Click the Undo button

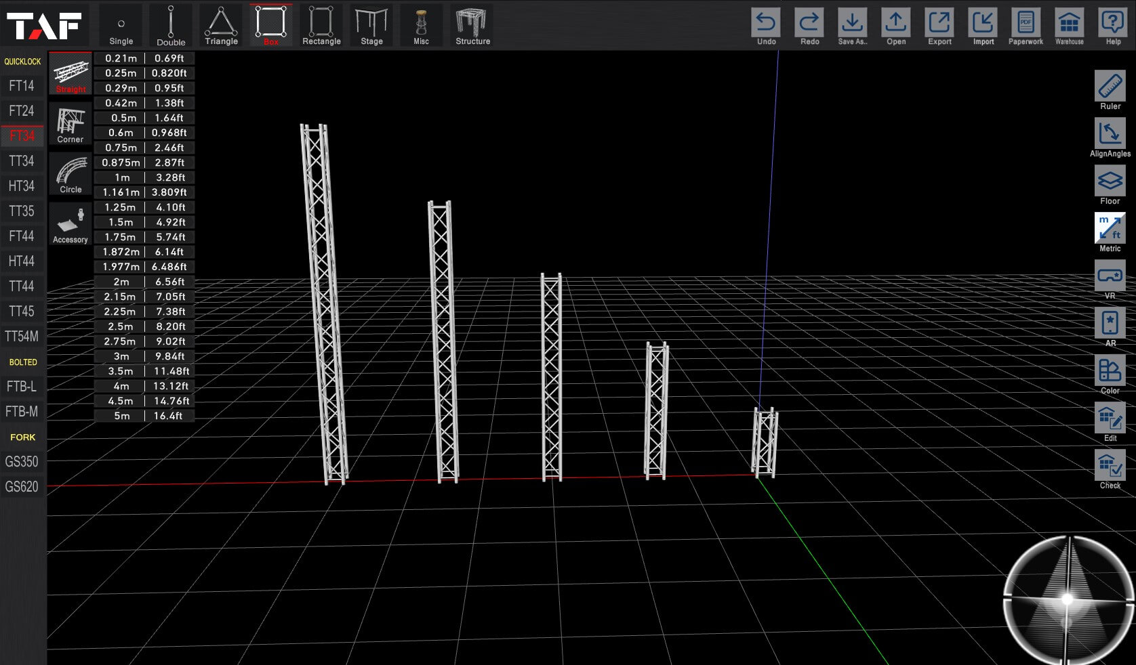click(766, 26)
